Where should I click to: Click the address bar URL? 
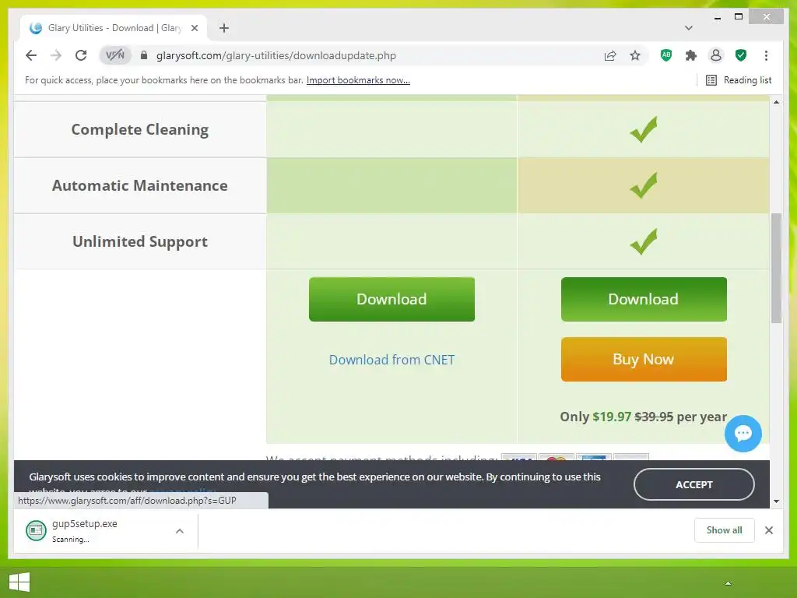pyautogui.click(x=276, y=55)
